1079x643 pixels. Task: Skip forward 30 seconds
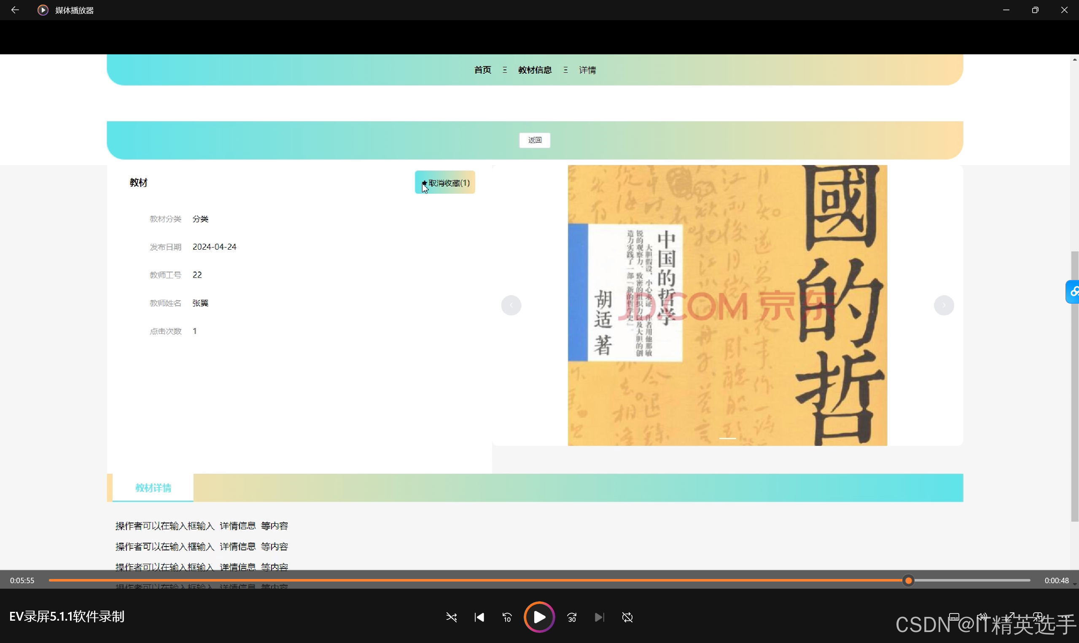click(x=571, y=617)
